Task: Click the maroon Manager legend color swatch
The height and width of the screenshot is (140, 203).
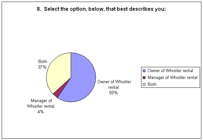Action: [144, 78]
